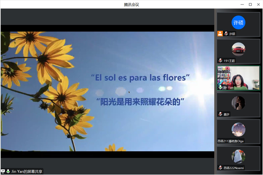
Task: Click the muted mic icon of 西语222Noemi
Action: (x=221, y=168)
